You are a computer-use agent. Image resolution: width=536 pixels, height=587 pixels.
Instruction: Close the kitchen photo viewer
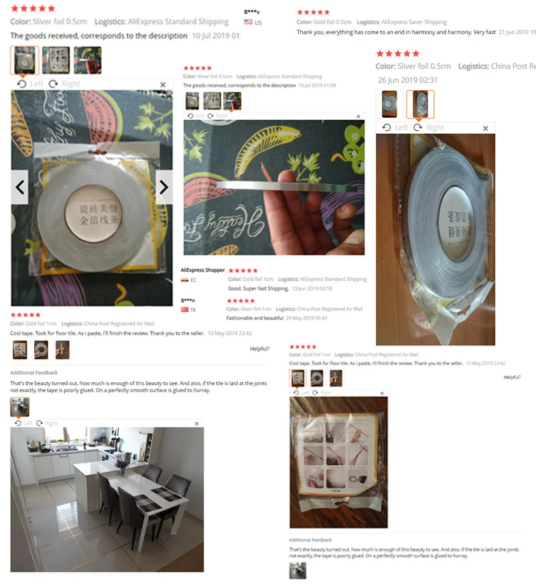(197, 424)
